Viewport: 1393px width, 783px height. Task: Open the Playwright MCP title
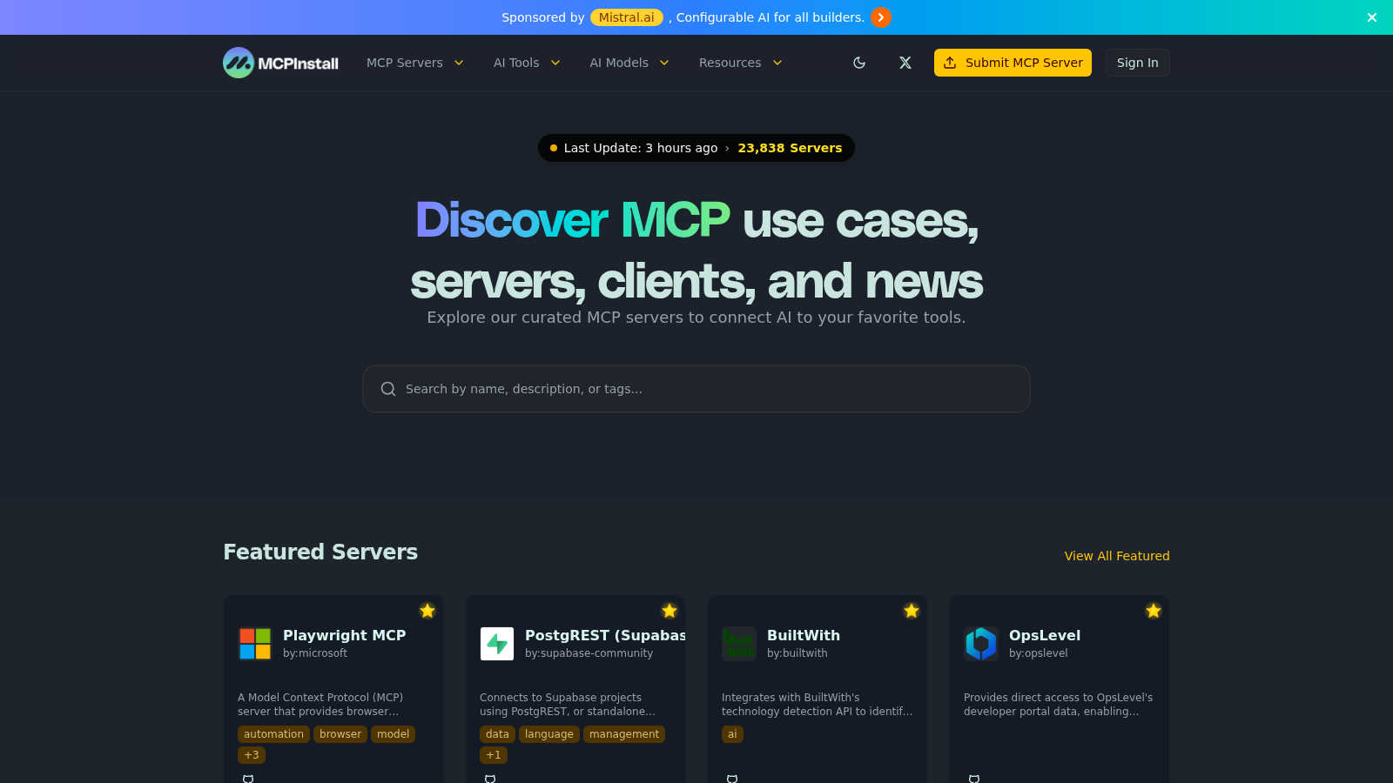344,635
